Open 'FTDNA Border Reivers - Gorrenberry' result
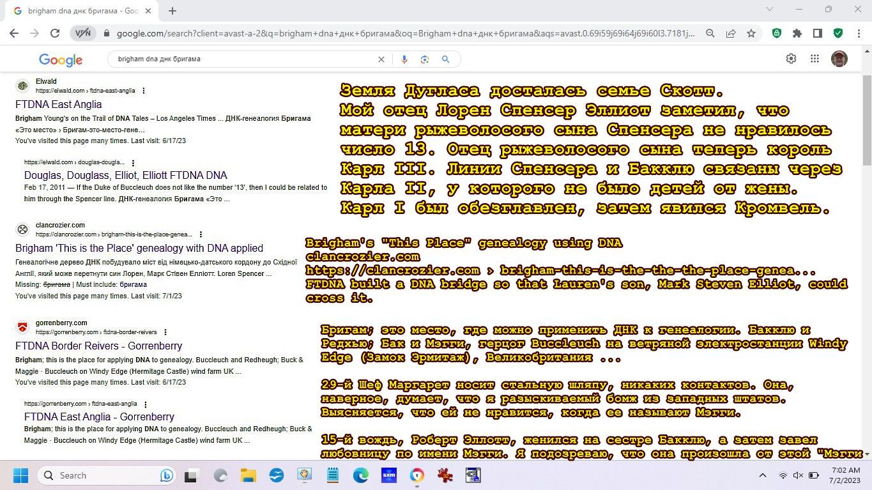Image resolution: width=872 pixels, height=490 pixels. click(99, 346)
